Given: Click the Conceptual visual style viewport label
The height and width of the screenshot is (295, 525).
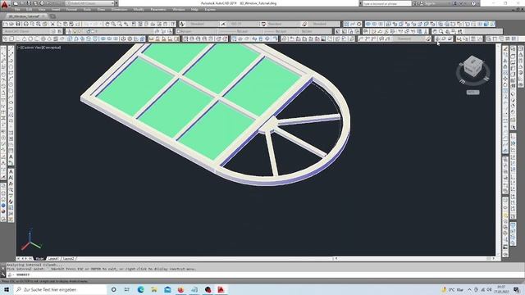Looking at the screenshot, I should point(52,48).
